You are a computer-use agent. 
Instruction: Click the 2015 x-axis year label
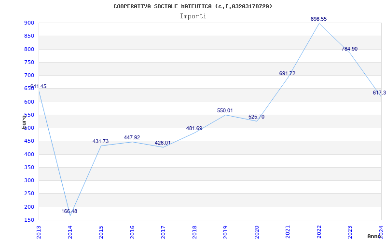(x=101, y=232)
